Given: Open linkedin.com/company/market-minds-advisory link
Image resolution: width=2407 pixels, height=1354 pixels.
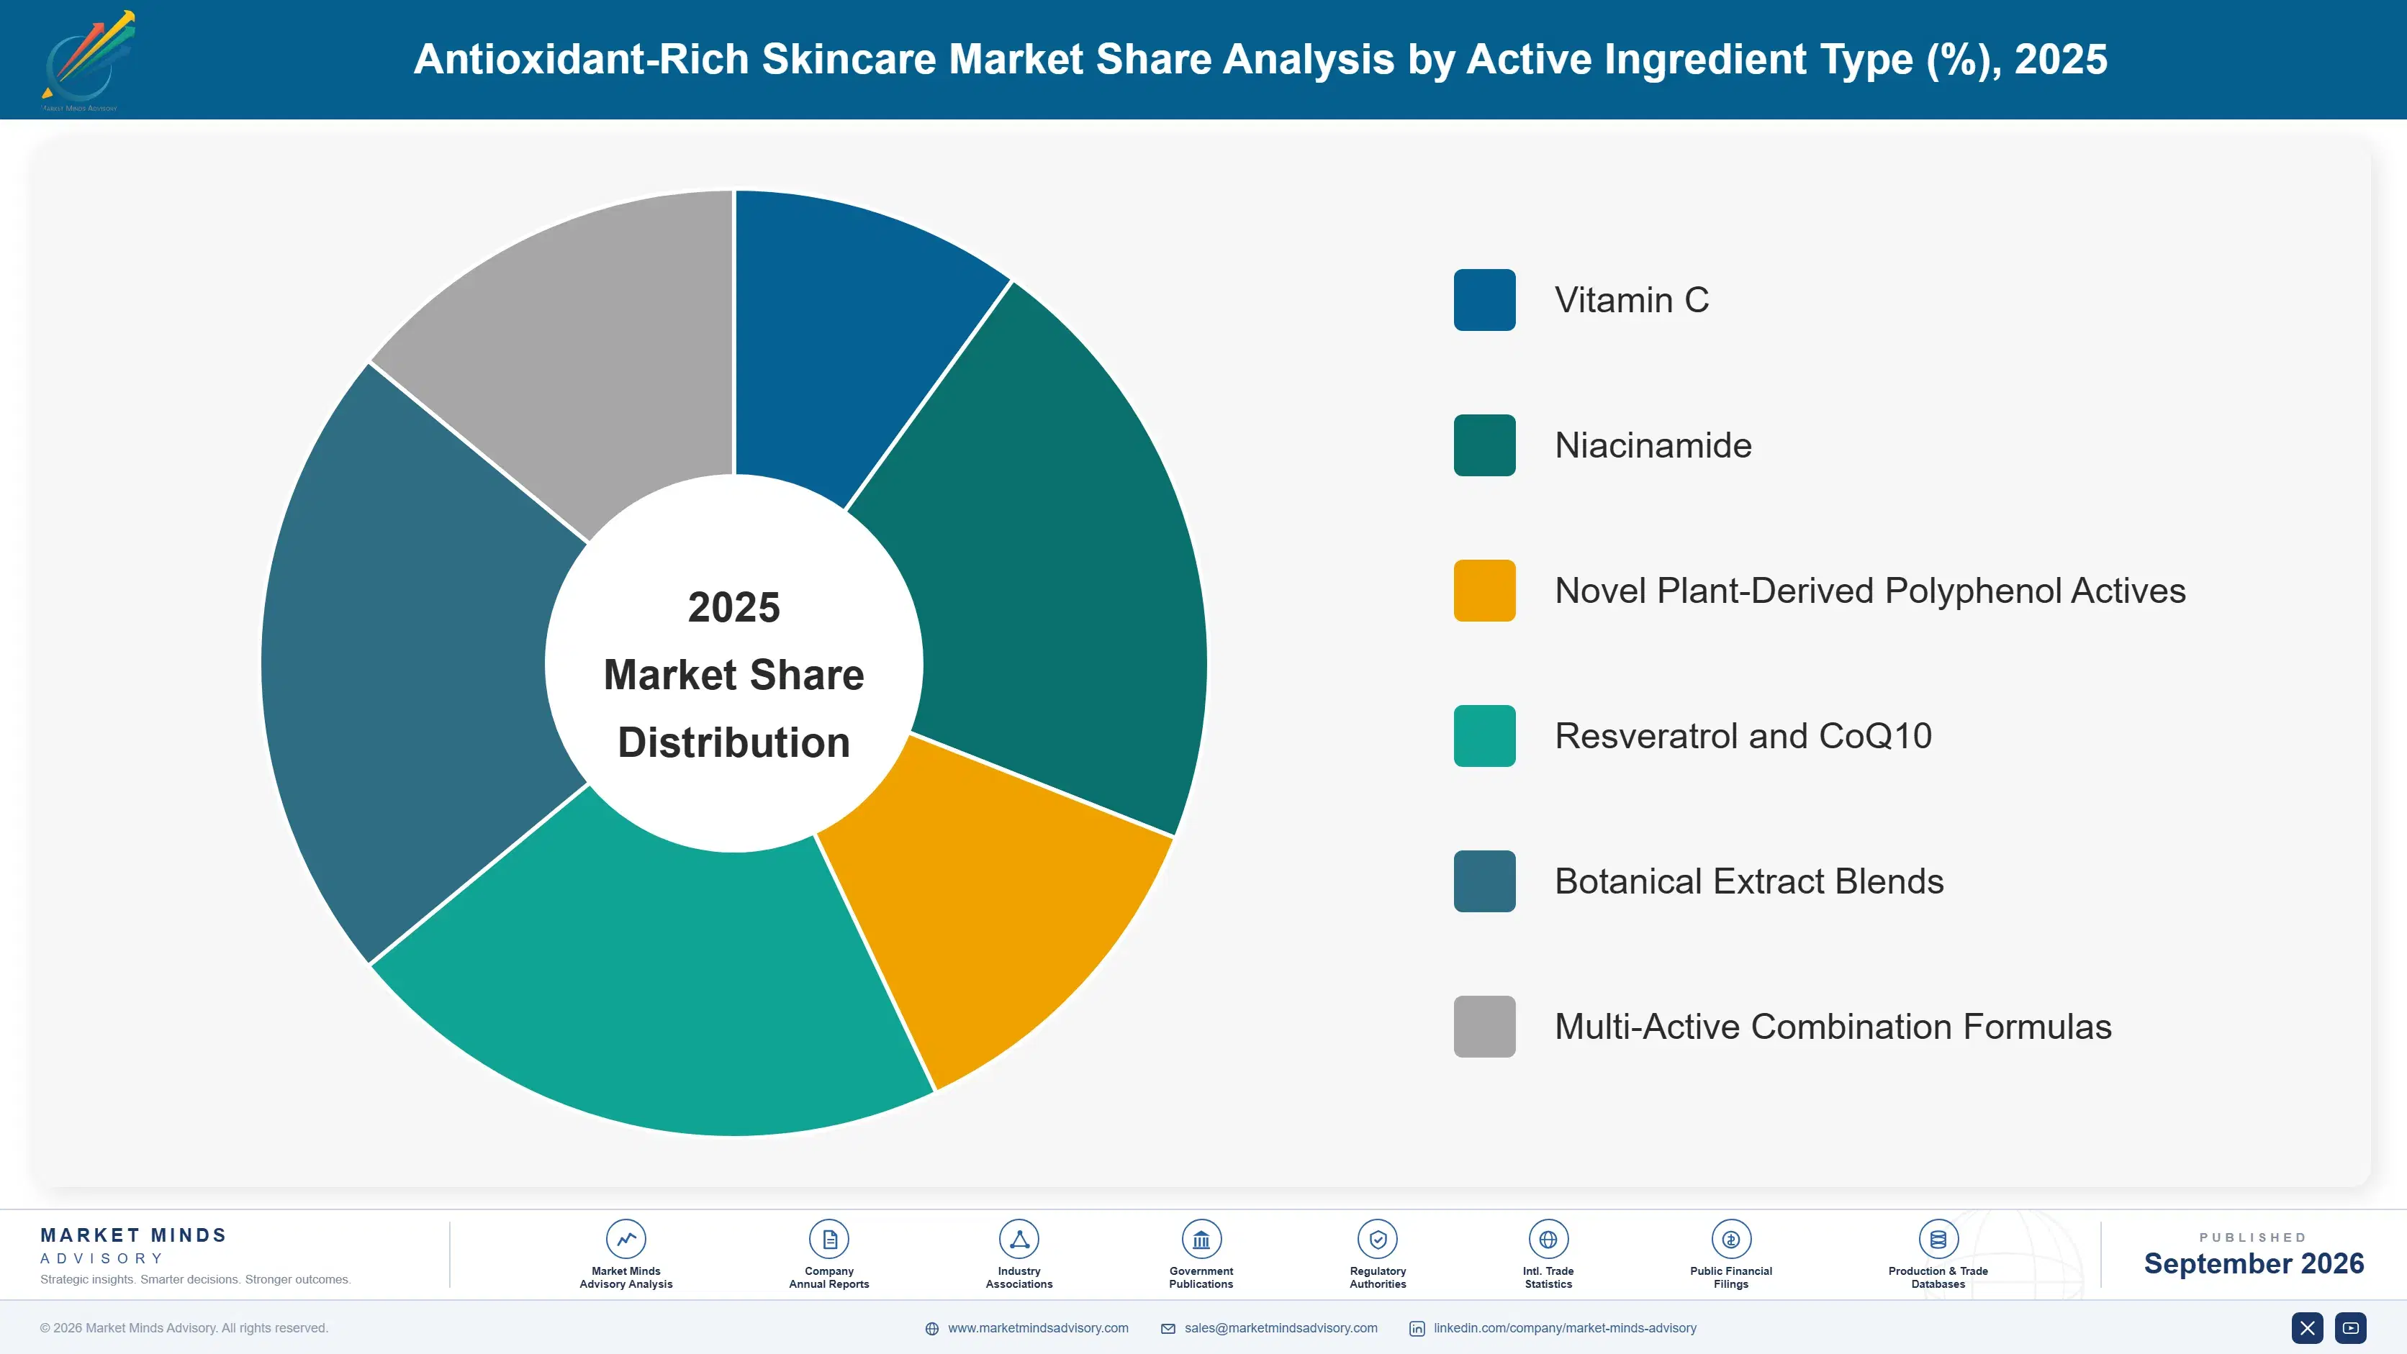Looking at the screenshot, I should pos(1565,1328).
